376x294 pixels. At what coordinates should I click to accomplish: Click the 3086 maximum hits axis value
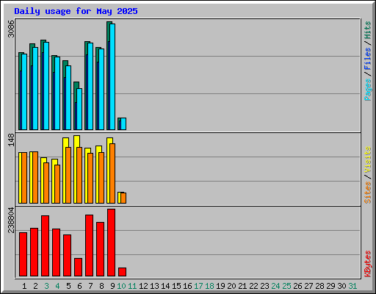11,29
